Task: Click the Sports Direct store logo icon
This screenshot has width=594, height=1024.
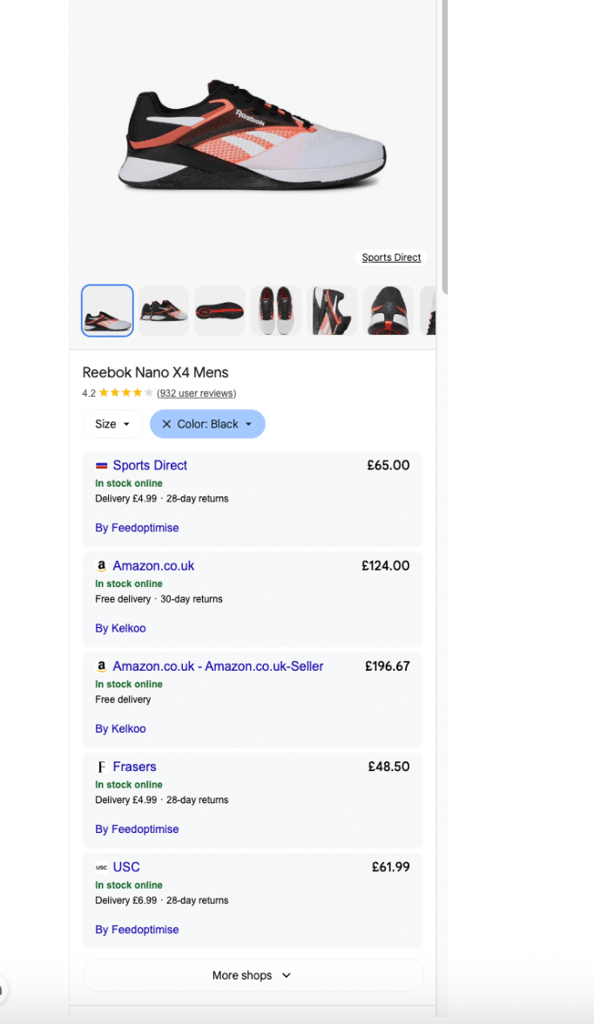Action: tap(101, 466)
